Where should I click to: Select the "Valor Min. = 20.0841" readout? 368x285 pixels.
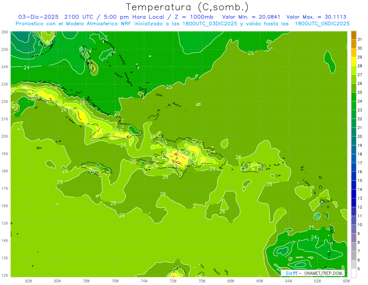(251, 17)
